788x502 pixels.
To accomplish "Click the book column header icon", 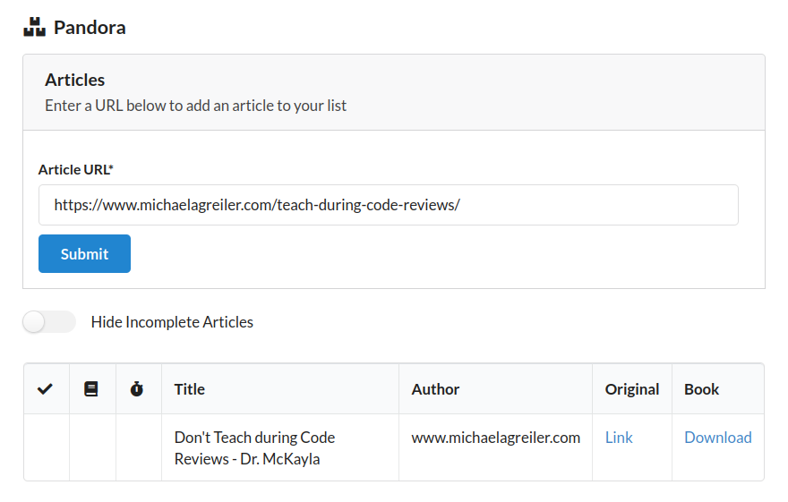I will tap(91, 389).
